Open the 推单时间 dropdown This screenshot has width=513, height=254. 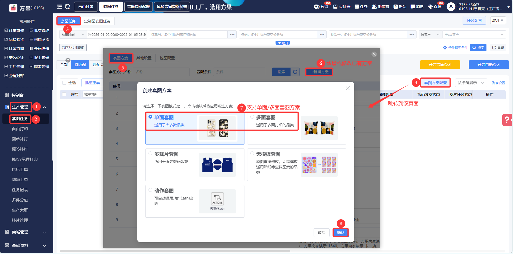coord(73,34)
